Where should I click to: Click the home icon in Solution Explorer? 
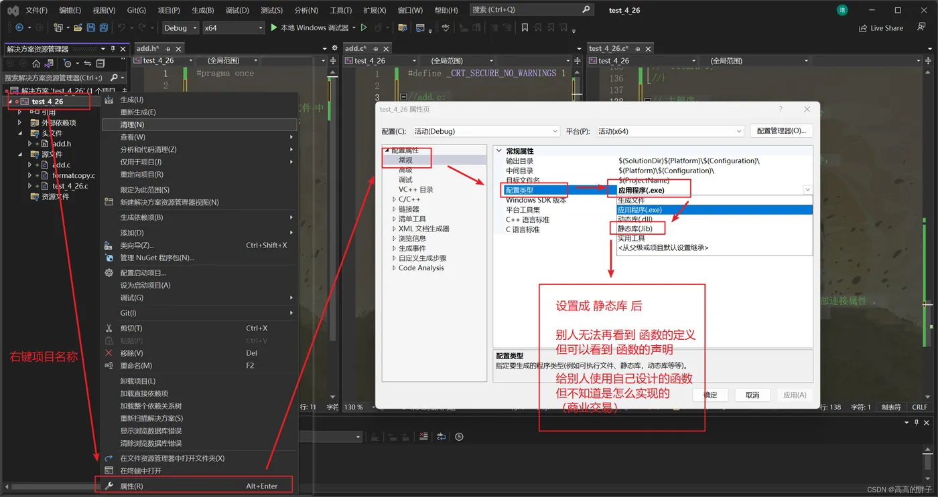click(x=36, y=64)
